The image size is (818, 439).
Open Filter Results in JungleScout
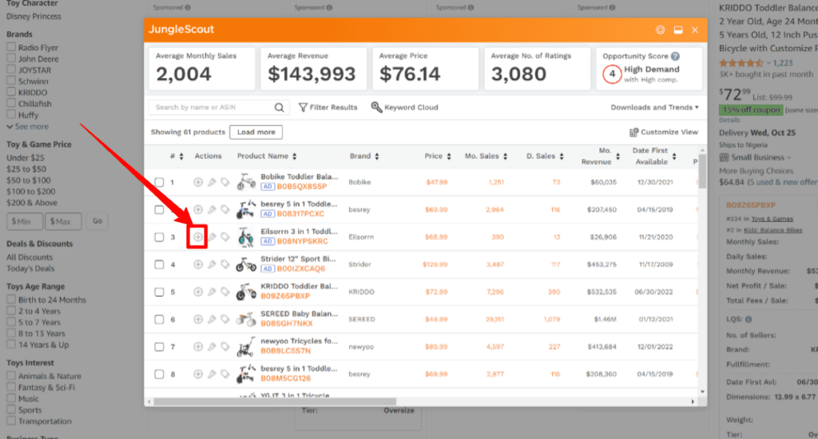[x=328, y=108]
